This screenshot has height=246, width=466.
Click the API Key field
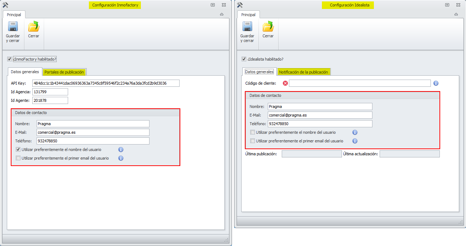(106, 83)
